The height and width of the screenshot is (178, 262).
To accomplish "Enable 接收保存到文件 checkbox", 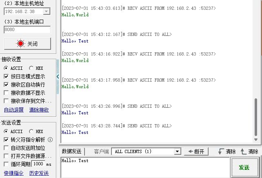I will pos(6,101).
